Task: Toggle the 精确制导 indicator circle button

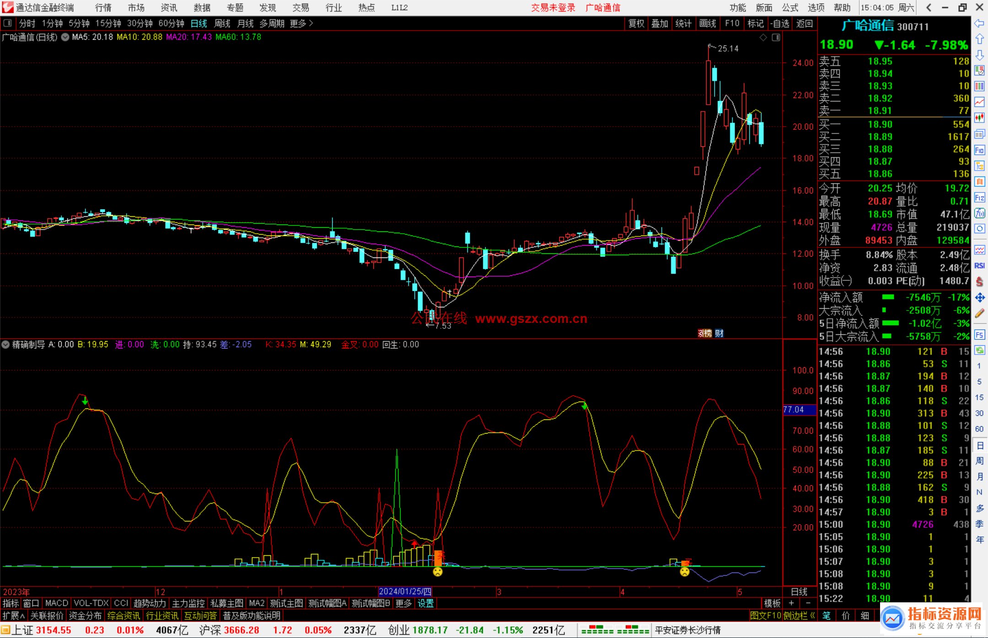Action: click(x=5, y=344)
